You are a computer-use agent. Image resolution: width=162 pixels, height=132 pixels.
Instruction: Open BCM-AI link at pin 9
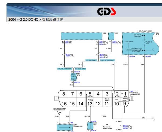click(x=94, y=130)
